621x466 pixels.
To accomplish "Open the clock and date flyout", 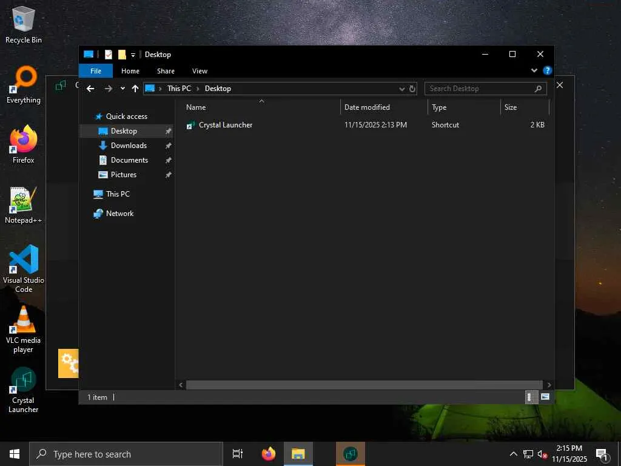I will tap(569, 454).
